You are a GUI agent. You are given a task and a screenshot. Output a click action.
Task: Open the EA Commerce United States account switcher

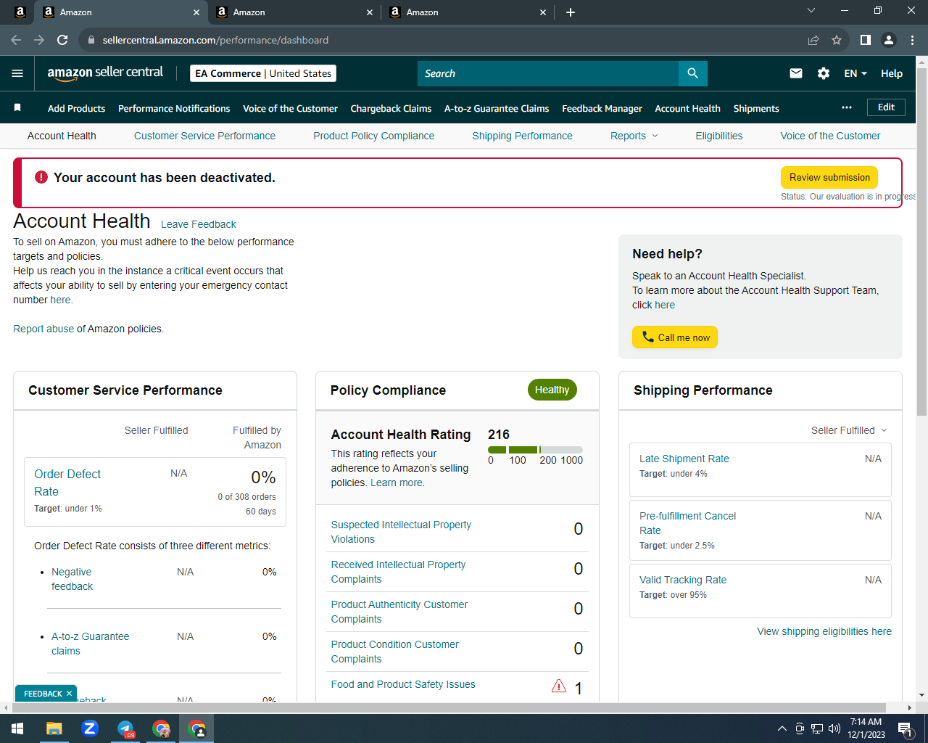263,73
